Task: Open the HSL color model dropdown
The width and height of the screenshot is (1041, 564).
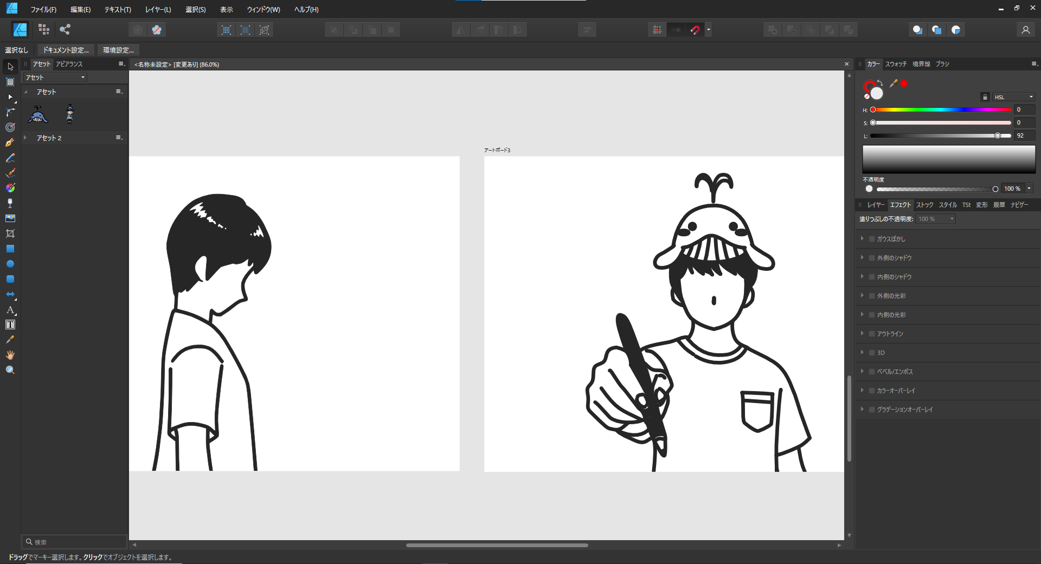Action: (x=1013, y=97)
